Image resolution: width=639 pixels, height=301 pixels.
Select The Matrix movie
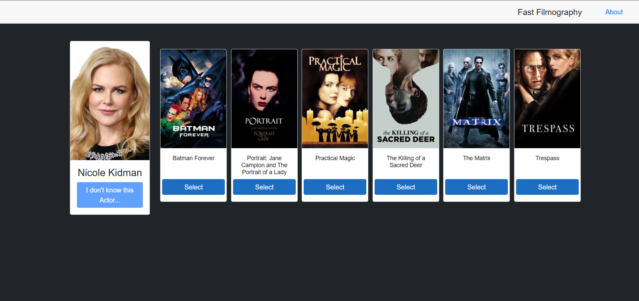[x=477, y=187]
